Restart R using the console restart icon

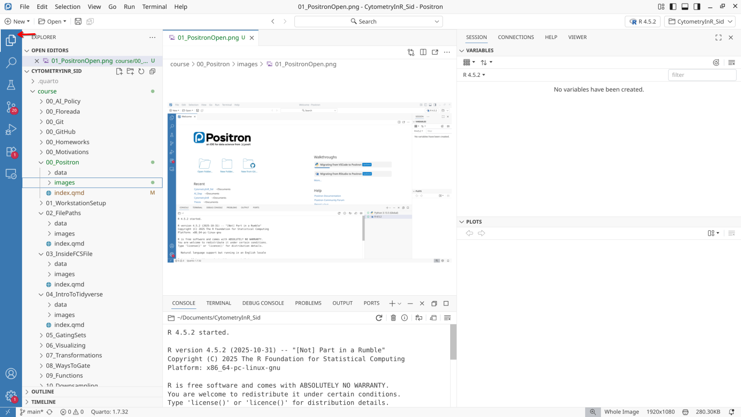379,318
